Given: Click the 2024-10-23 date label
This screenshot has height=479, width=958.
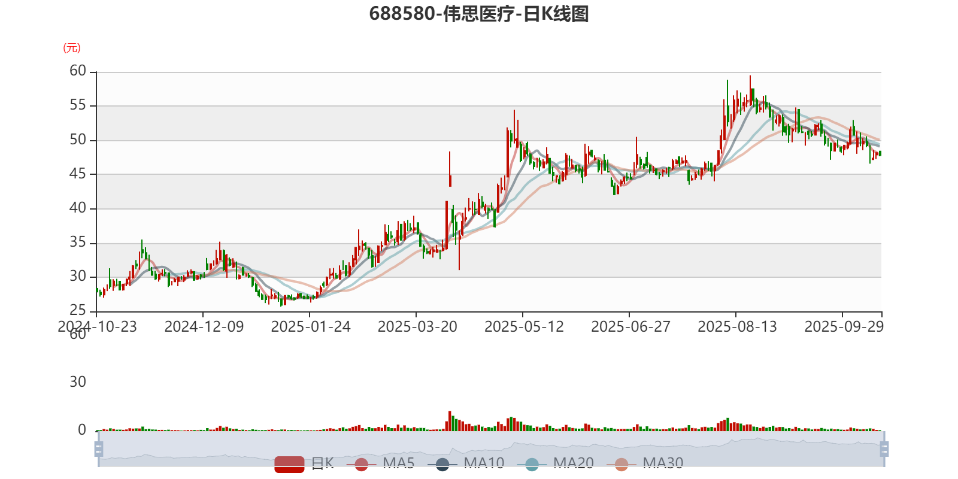Looking at the screenshot, I should 97,327.
